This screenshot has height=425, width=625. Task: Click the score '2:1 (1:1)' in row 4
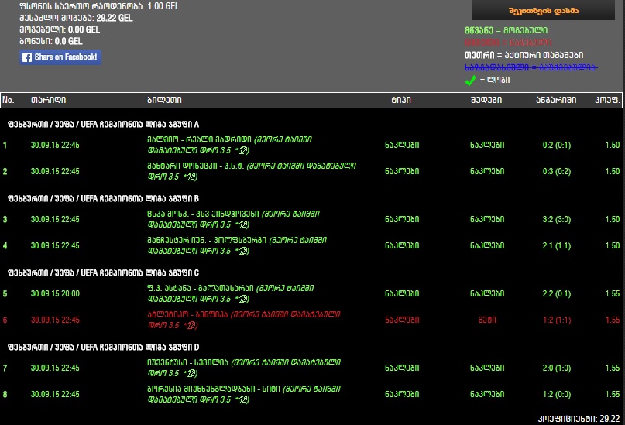[x=556, y=245]
